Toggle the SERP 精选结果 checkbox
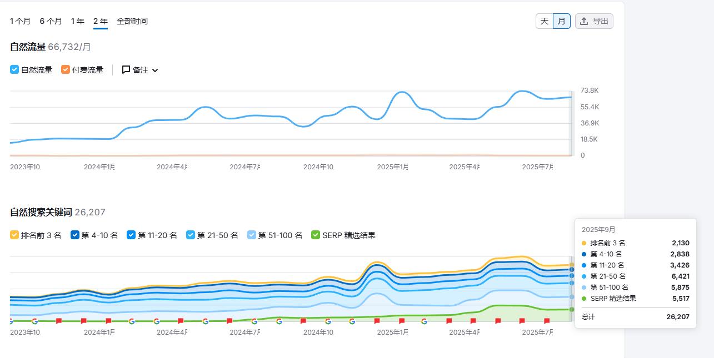714x358 pixels. pyautogui.click(x=316, y=235)
